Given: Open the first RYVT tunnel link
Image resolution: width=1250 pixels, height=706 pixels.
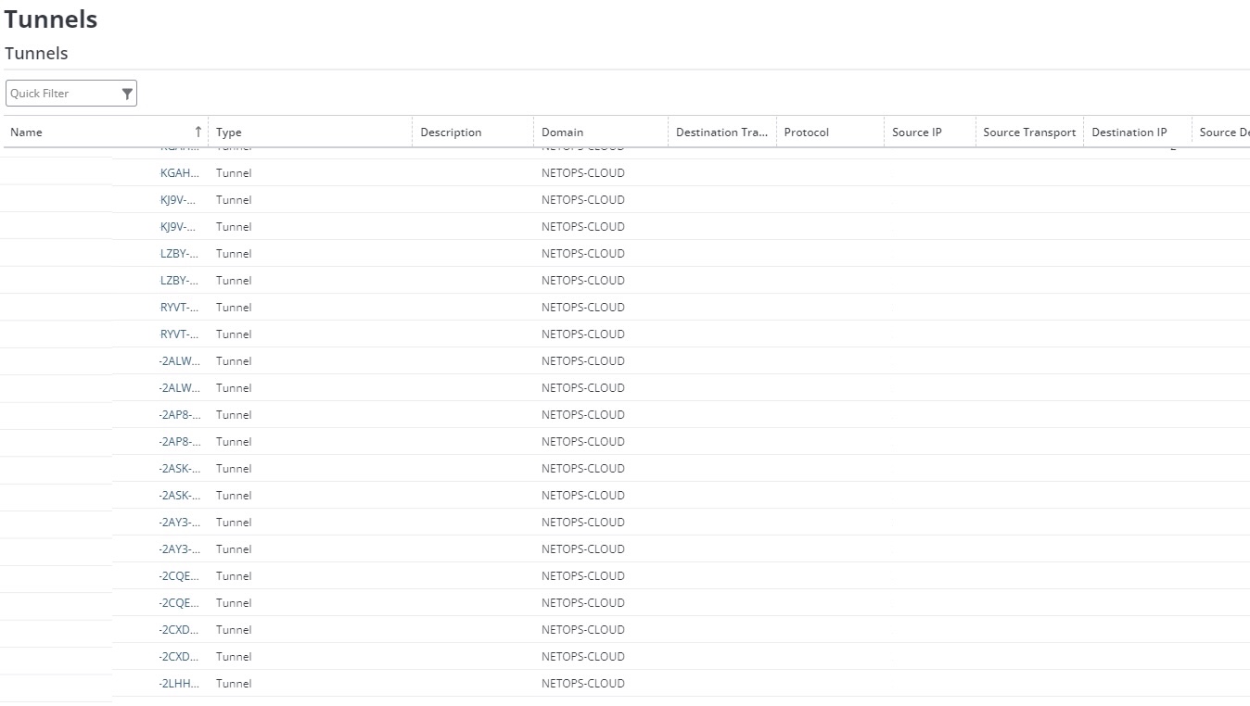Looking at the screenshot, I should pyautogui.click(x=179, y=308).
